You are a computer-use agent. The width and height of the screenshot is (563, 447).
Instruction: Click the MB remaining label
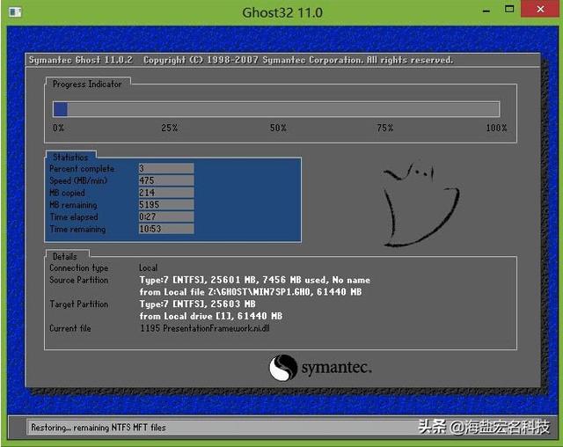coord(73,205)
